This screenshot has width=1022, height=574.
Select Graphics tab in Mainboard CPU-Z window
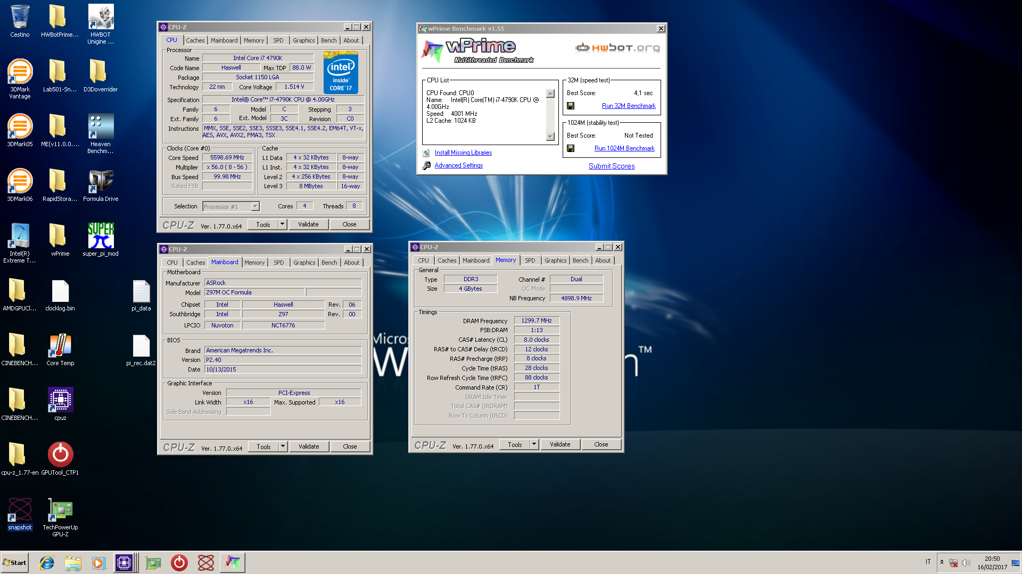[304, 263]
